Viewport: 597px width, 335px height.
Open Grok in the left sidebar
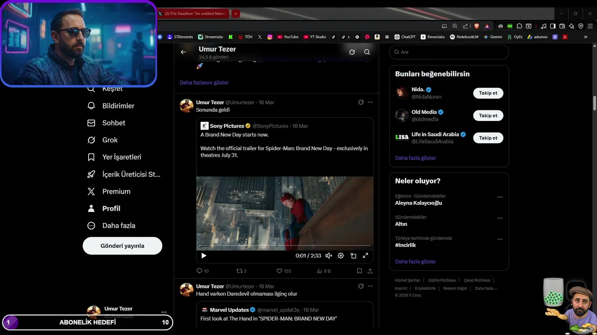[103, 140]
